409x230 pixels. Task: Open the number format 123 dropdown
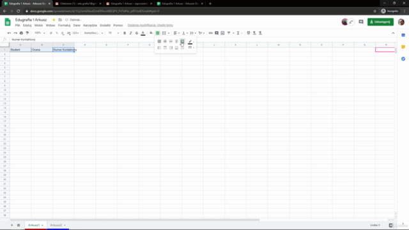(75, 33)
